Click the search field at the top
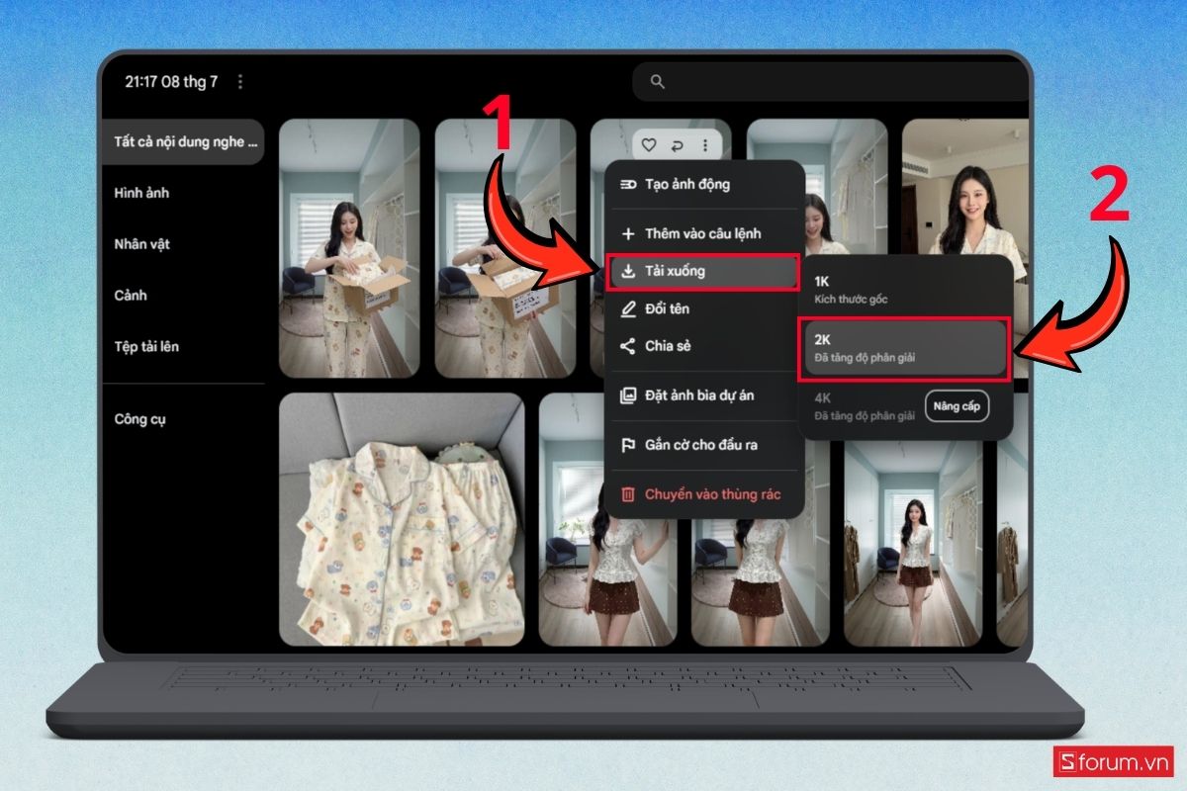Screen dimensions: 1187x791 click(x=831, y=82)
